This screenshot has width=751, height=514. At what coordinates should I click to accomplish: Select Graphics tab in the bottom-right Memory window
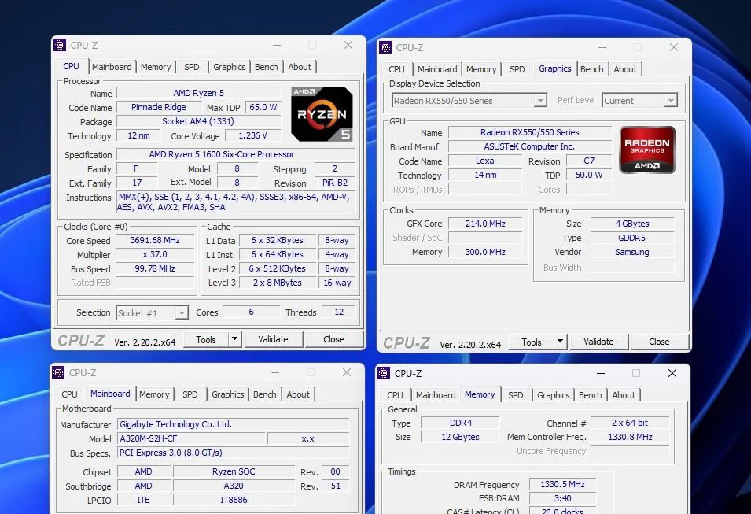[553, 395]
